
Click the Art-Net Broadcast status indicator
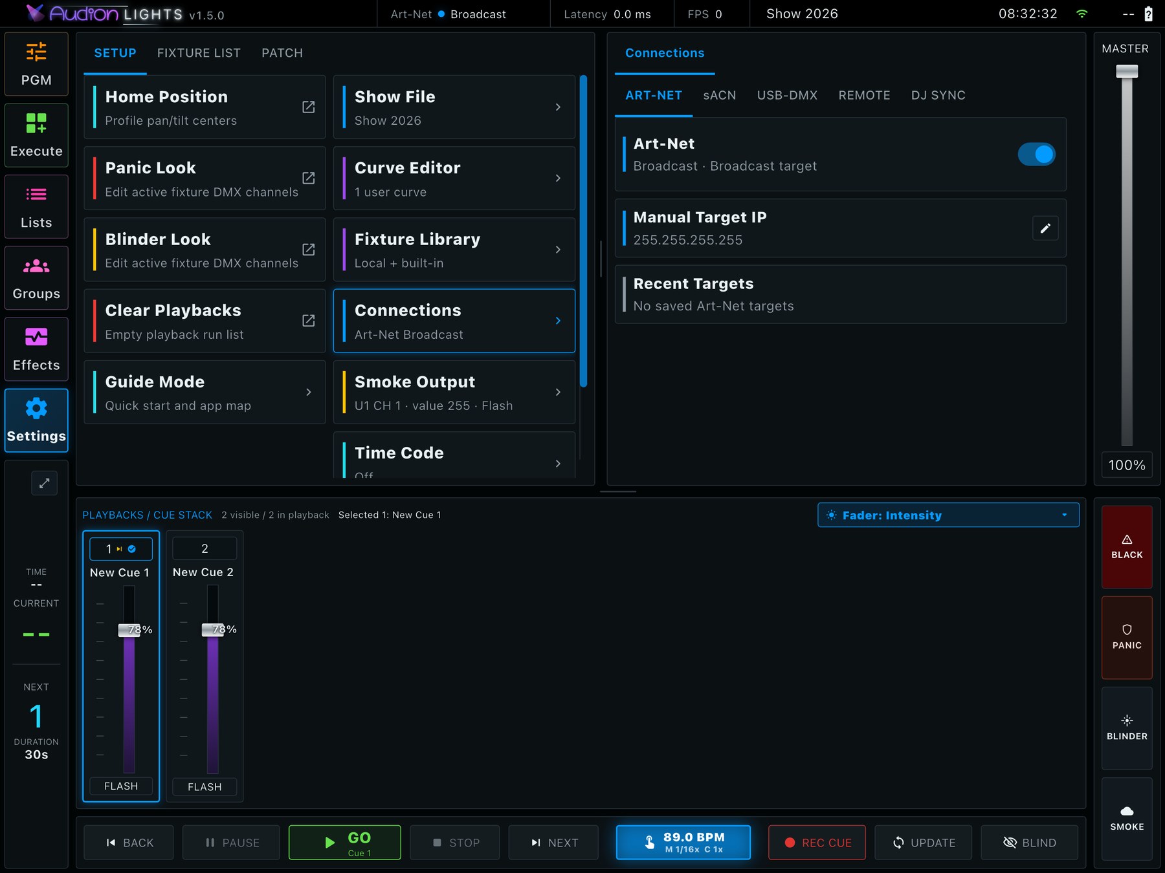point(449,14)
